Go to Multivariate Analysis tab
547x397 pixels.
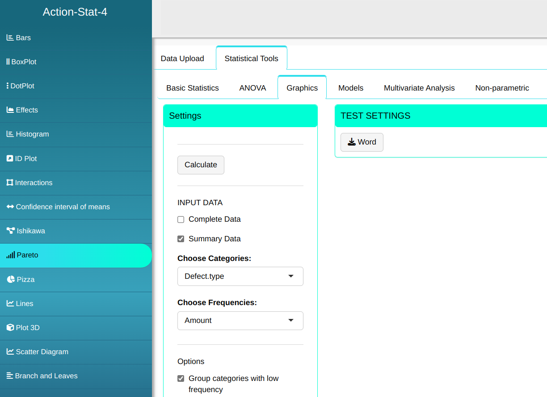(419, 88)
